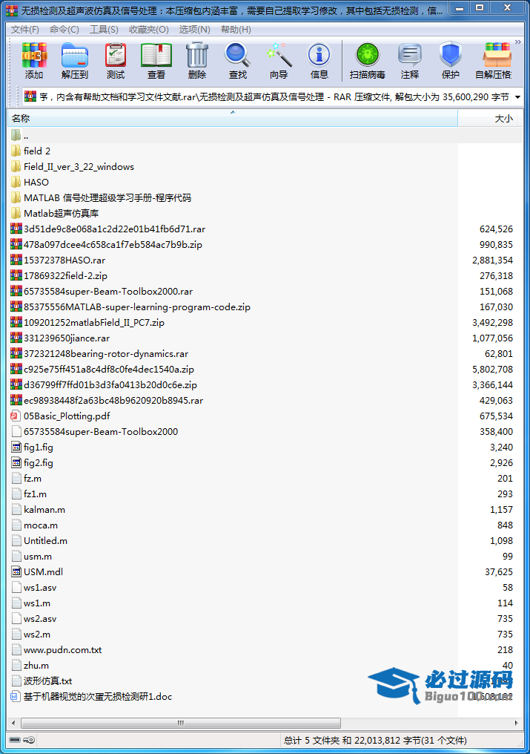This screenshot has height=754, width=530.
Task: Open the 选项(N) menu
Action: click(x=195, y=30)
